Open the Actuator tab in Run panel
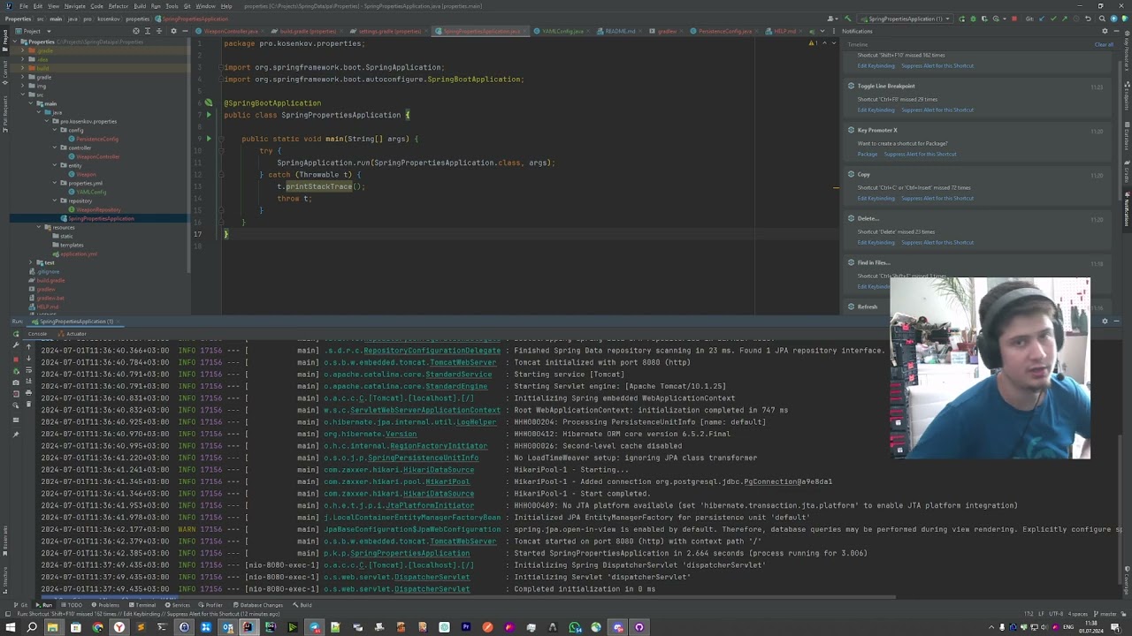The image size is (1132, 636). tap(75, 334)
